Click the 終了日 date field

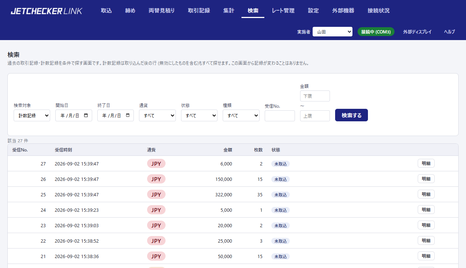[x=115, y=115]
